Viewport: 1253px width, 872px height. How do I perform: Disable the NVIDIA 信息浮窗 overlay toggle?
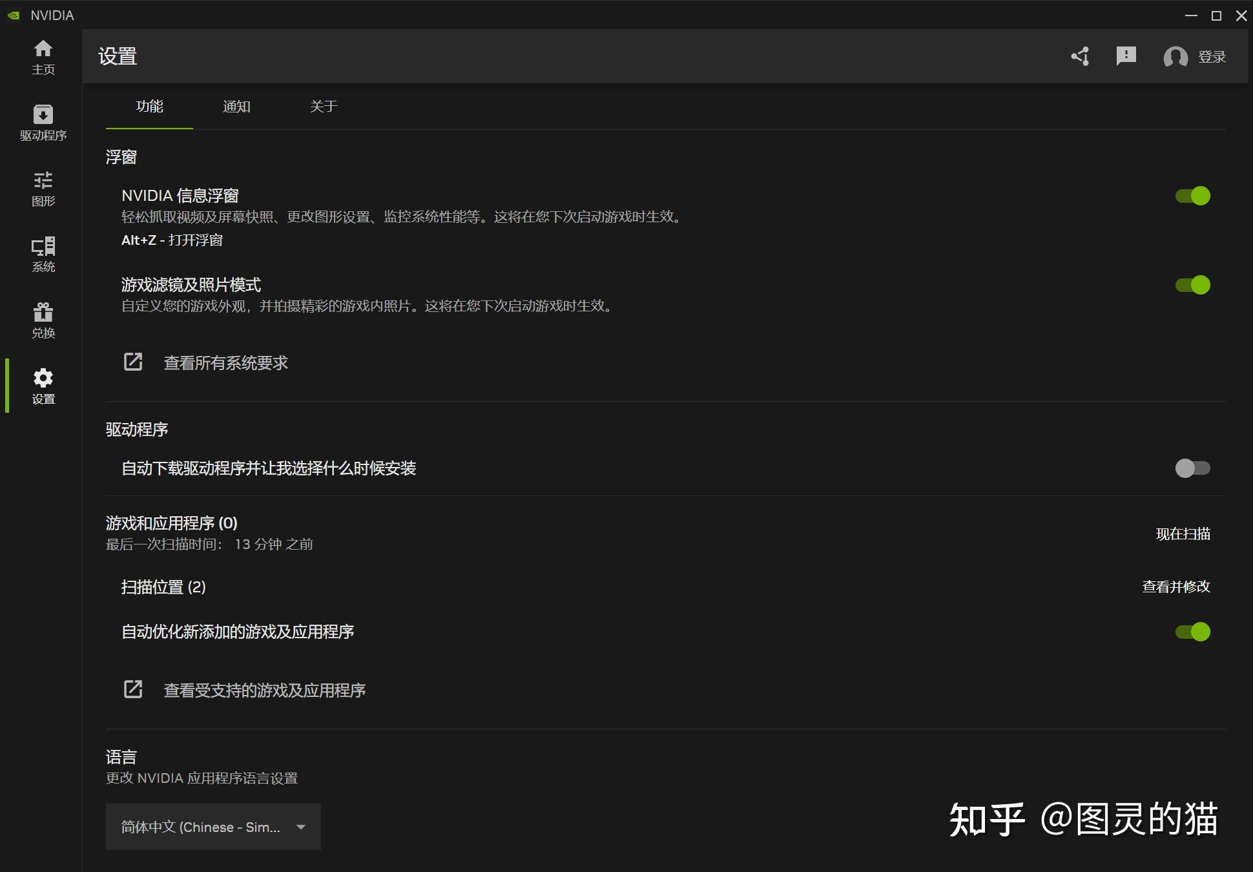click(x=1192, y=196)
